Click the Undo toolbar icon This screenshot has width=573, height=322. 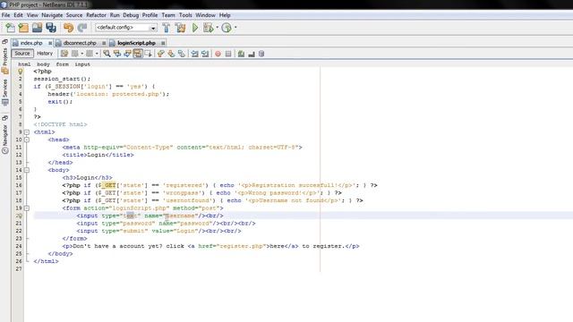point(68,28)
